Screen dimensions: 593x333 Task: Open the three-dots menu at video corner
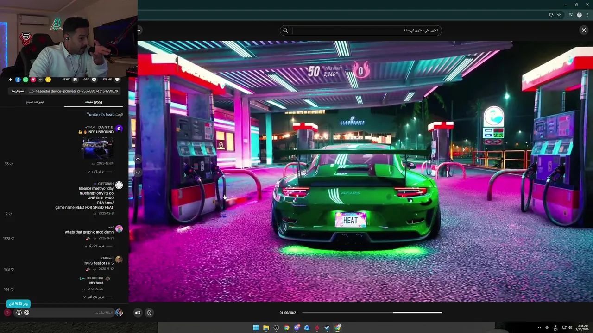point(139,30)
